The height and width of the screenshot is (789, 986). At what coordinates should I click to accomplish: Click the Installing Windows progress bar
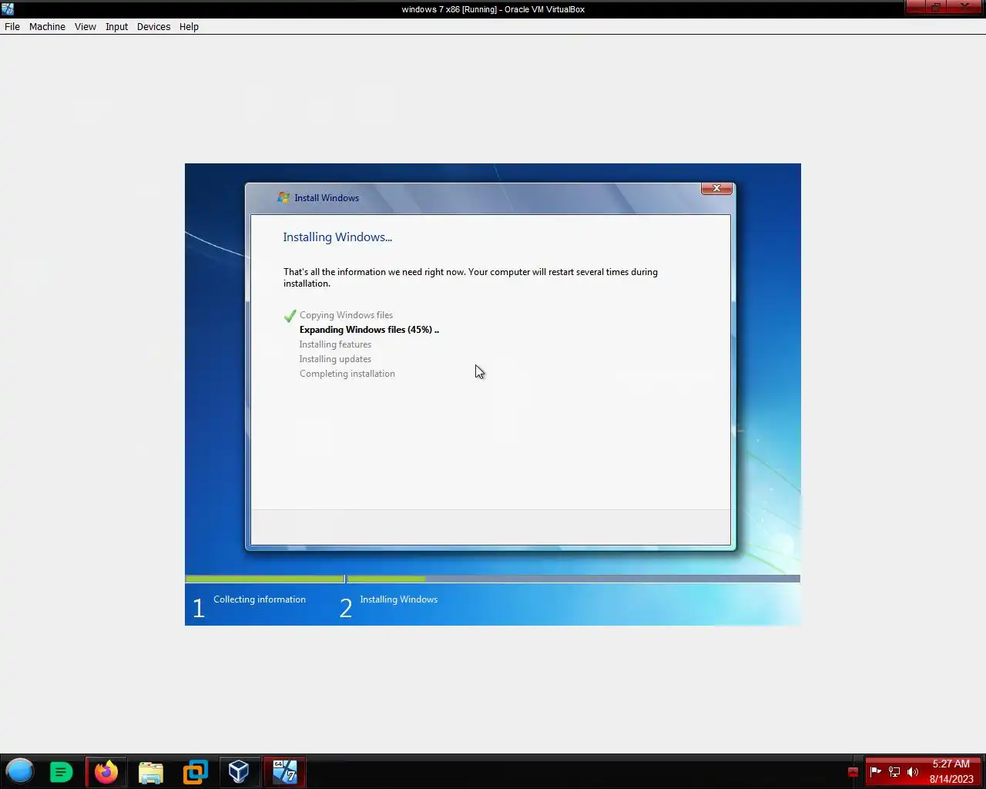(x=573, y=579)
